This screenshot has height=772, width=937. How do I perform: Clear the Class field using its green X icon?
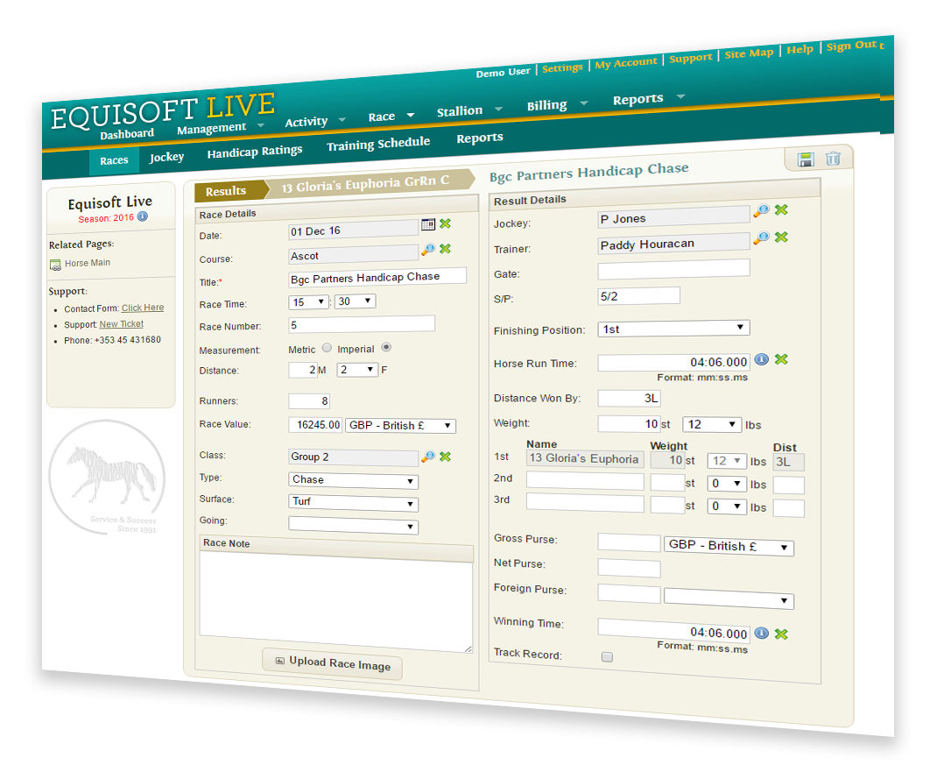coord(445,456)
